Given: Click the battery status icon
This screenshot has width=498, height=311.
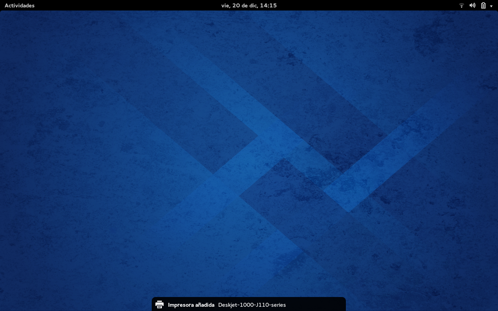Looking at the screenshot, I should (x=483, y=5).
